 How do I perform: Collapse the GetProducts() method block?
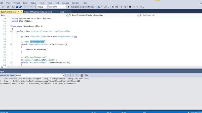11,44
